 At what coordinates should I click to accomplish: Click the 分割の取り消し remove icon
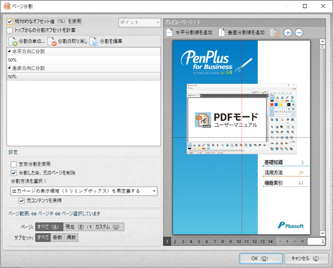(52, 41)
